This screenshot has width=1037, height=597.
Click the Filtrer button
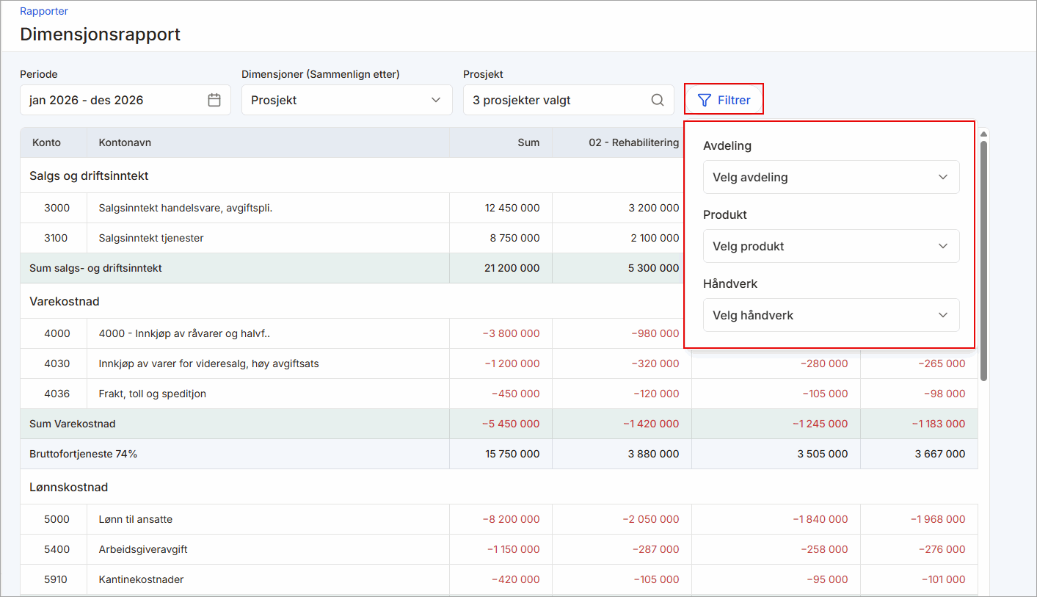(724, 100)
